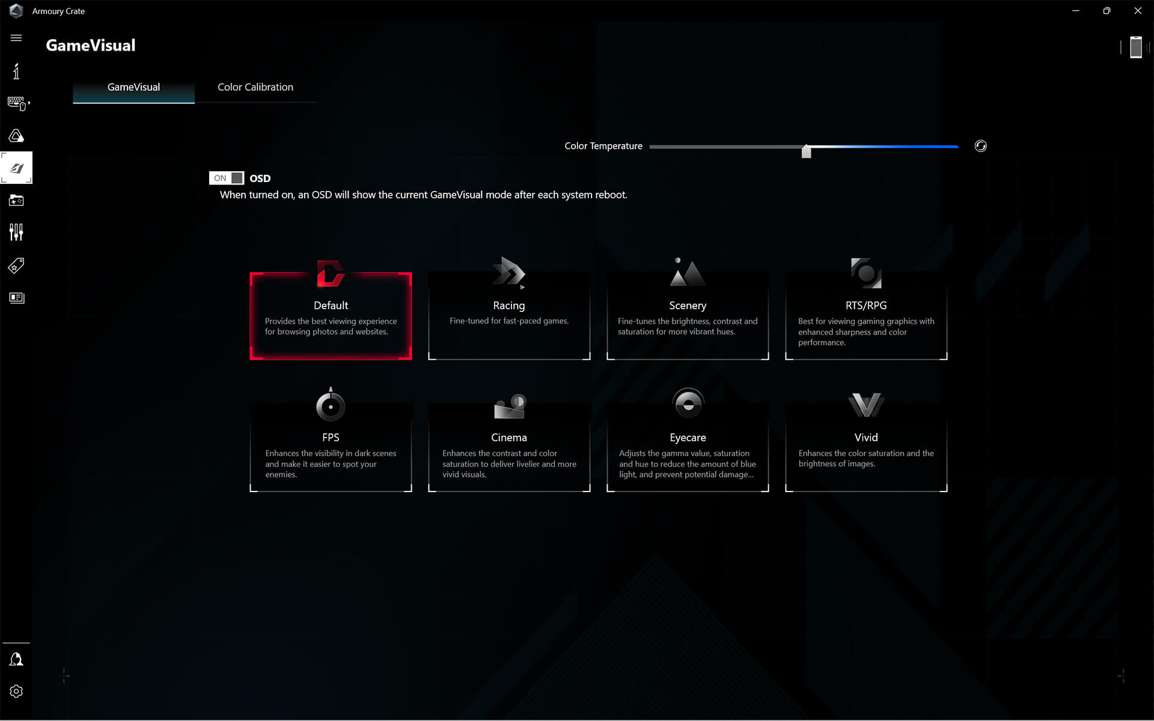The image size is (1154, 721).
Task: Select the Cinema GameVisual mode icon
Action: pos(508,406)
